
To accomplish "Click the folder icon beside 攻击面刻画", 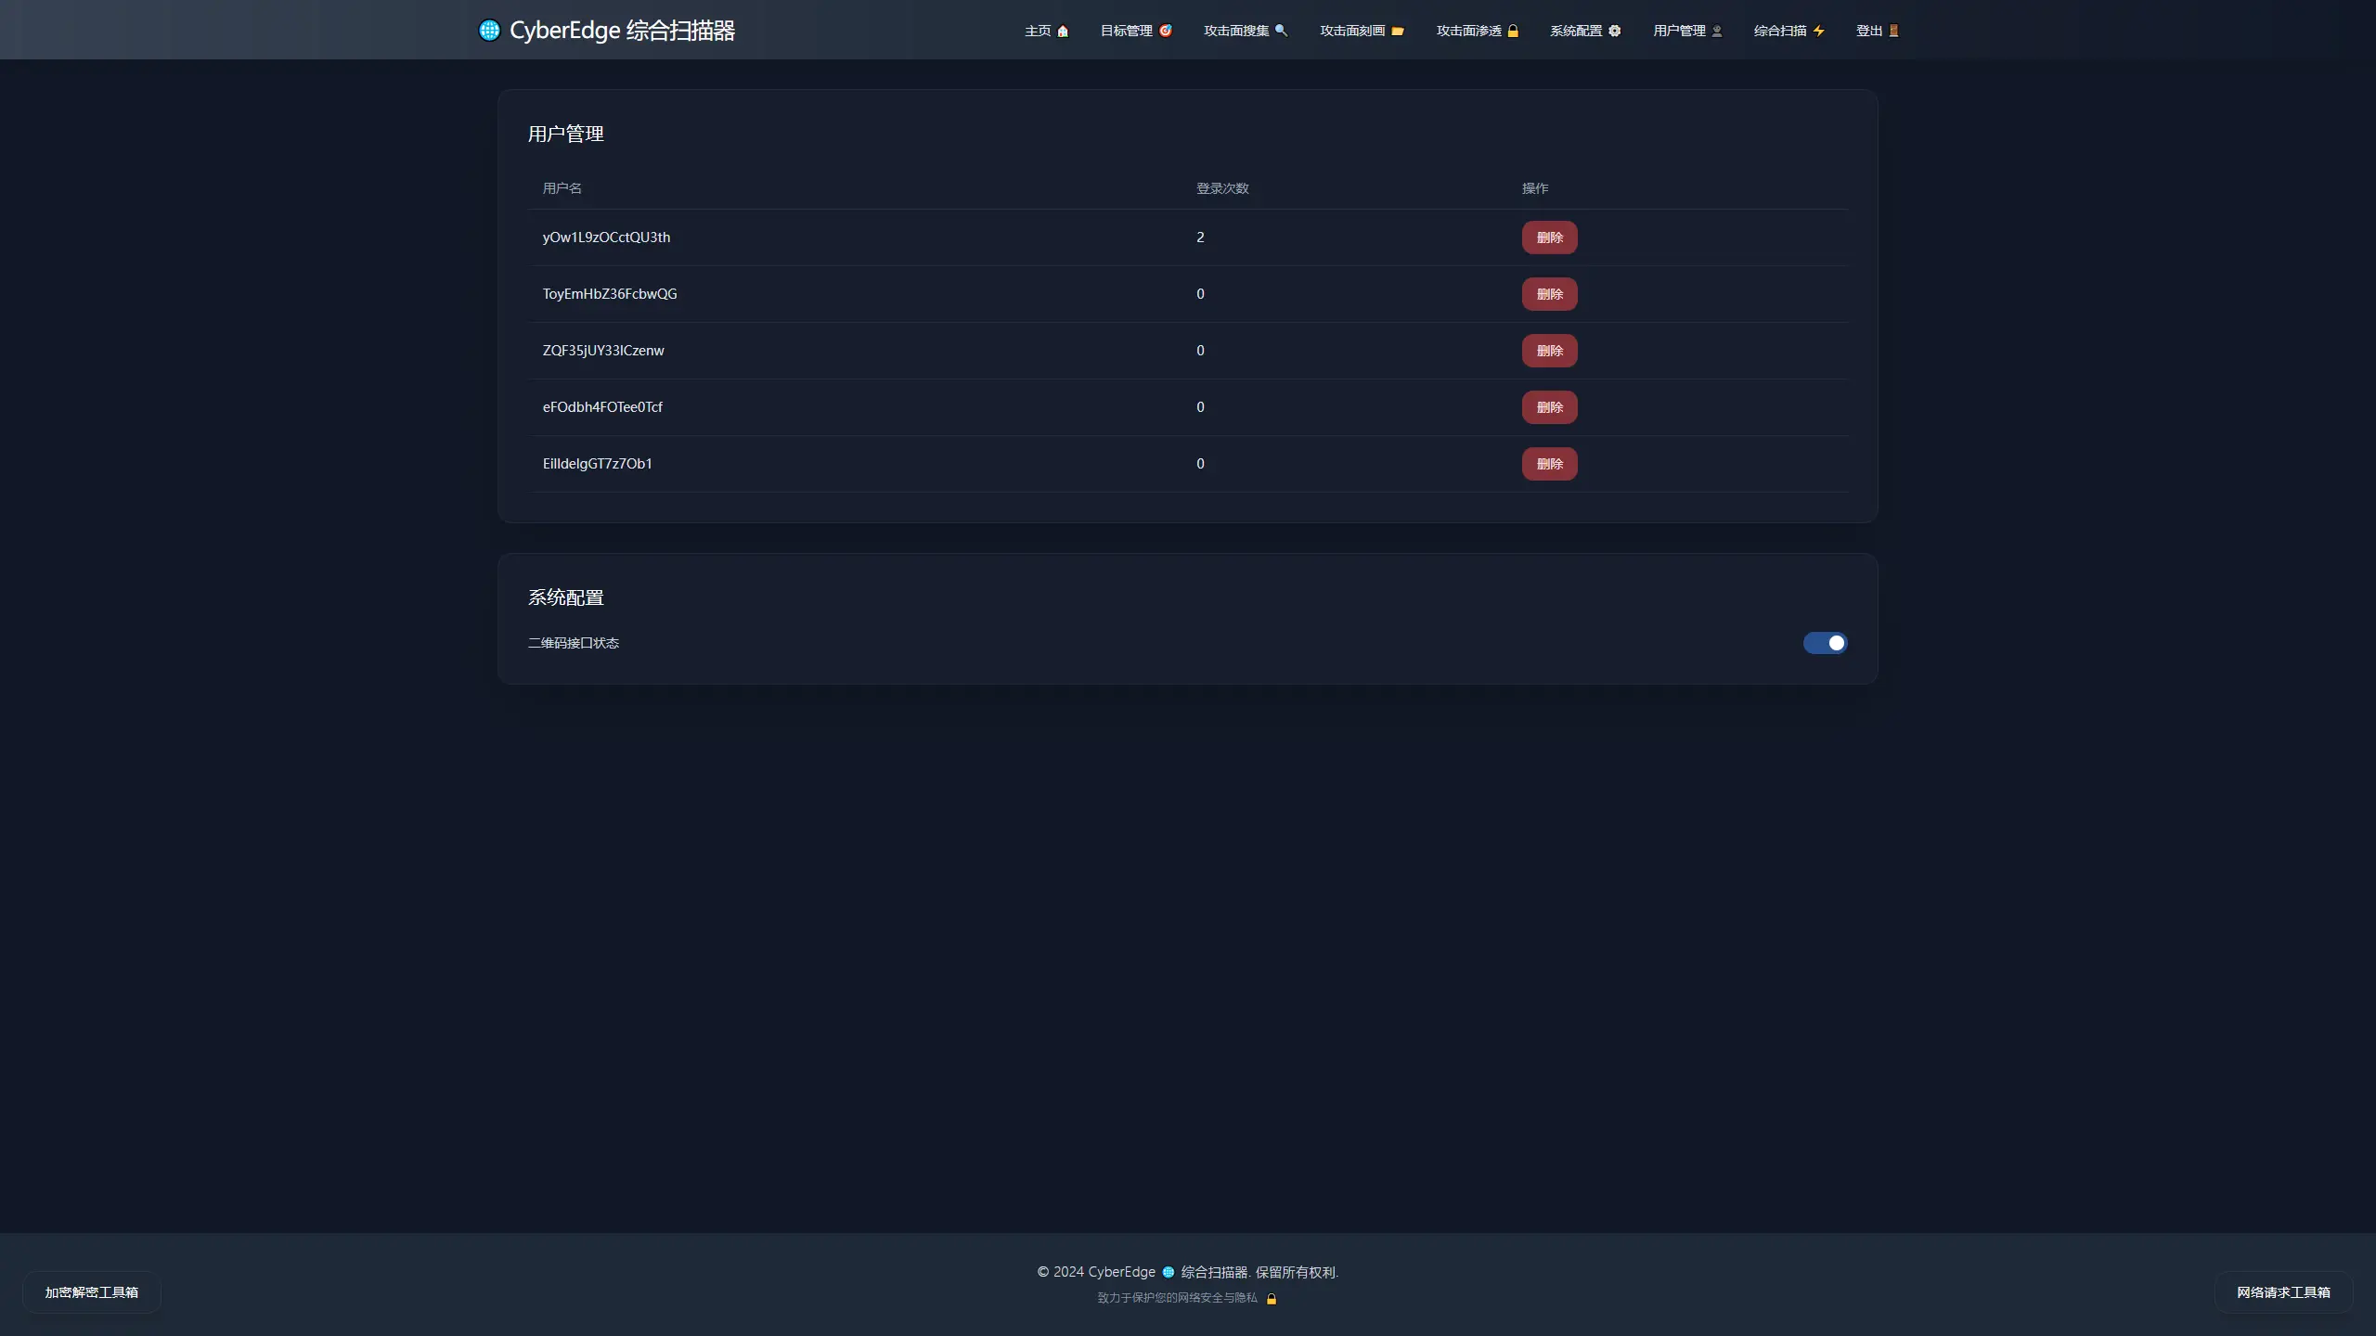I will 1397,32.
